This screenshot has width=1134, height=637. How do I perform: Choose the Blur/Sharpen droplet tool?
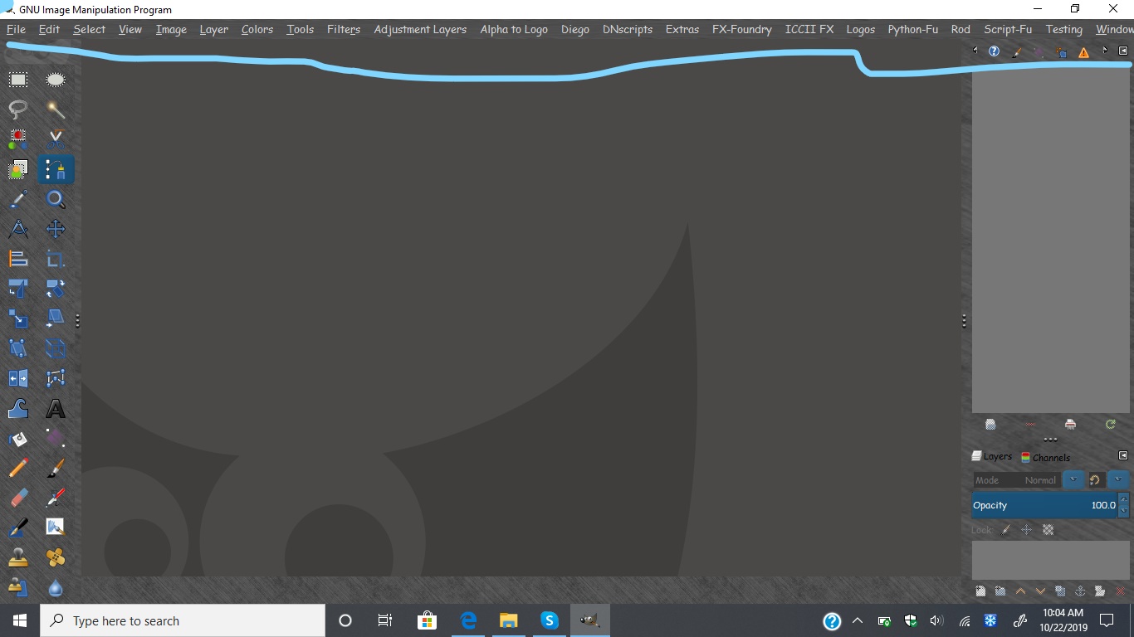point(56,587)
